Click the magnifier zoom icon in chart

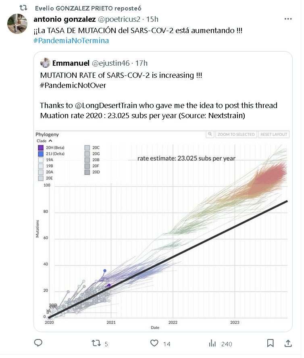(x=210, y=134)
